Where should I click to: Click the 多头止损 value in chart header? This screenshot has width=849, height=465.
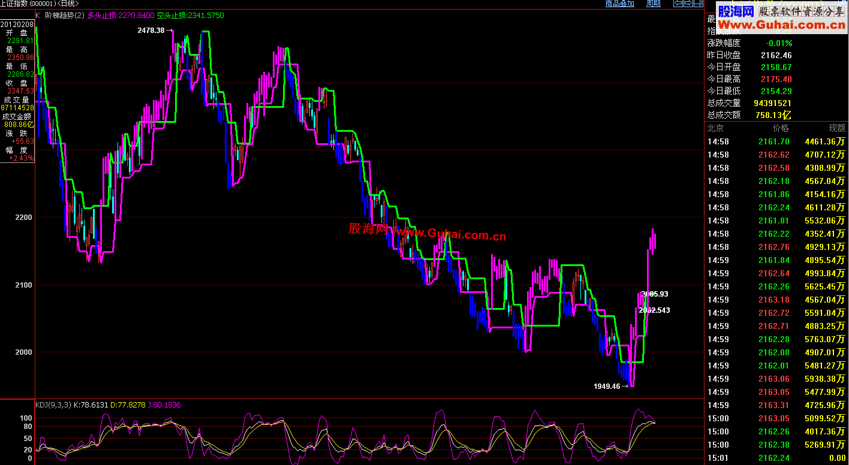coord(121,15)
